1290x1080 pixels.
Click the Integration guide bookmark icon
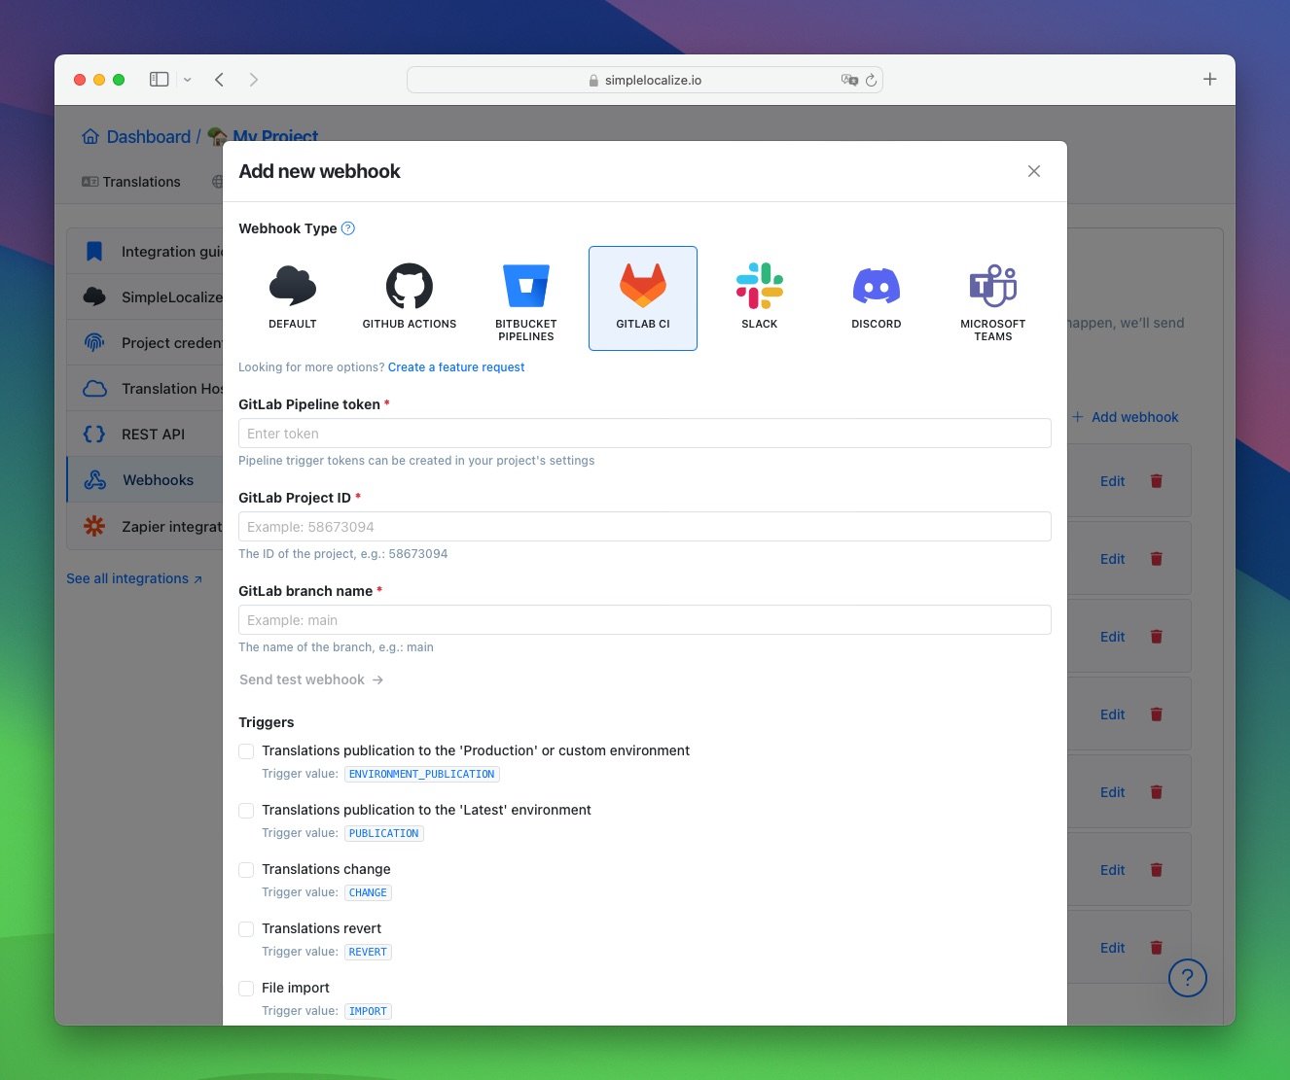pos(94,252)
